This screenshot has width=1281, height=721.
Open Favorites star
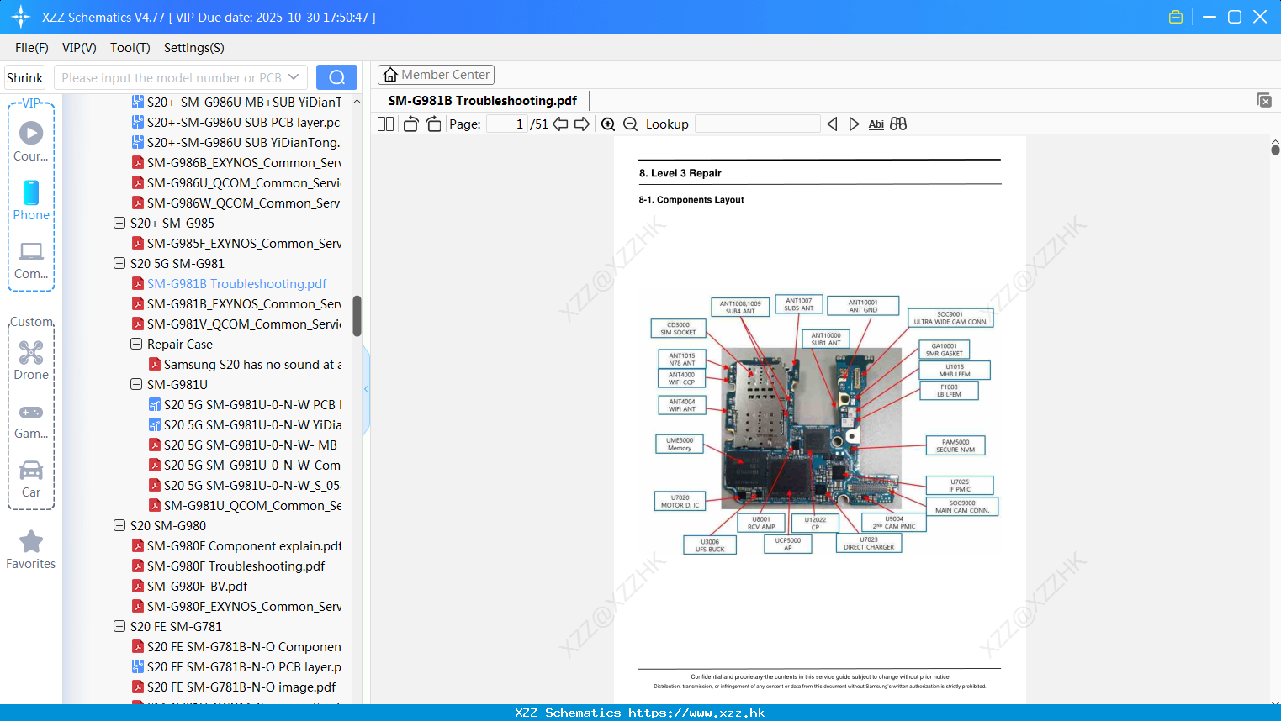pos(31,550)
